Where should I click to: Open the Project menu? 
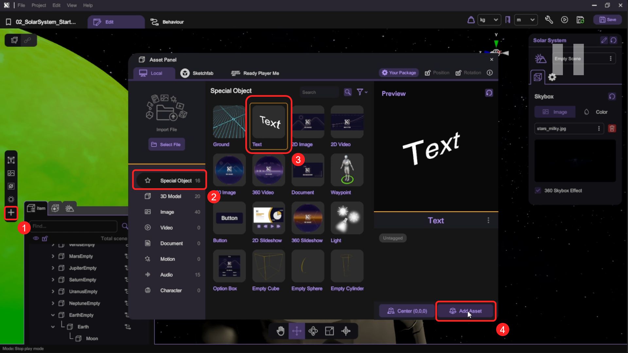39,5
